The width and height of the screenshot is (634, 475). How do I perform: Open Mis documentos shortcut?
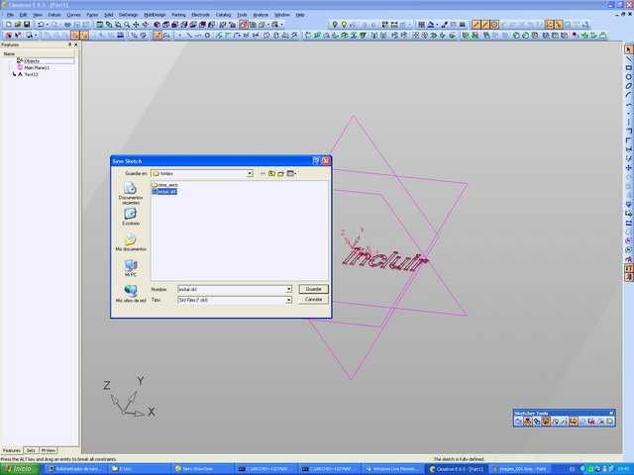130,242
